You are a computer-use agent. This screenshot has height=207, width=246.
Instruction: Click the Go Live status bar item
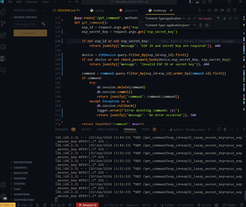(204, 205)
